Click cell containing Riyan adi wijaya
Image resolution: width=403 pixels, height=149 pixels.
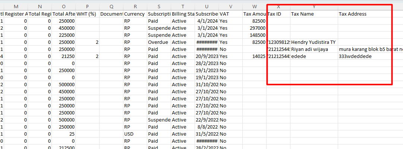314,49
